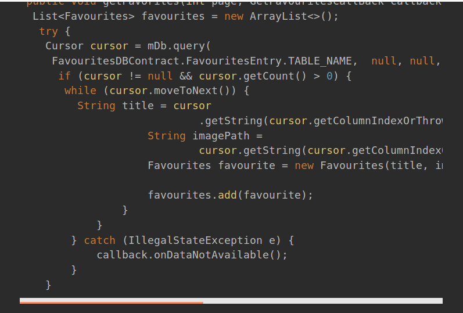
Task: Click the empty scrollbar track right of thumb
Action: (323, 301)
